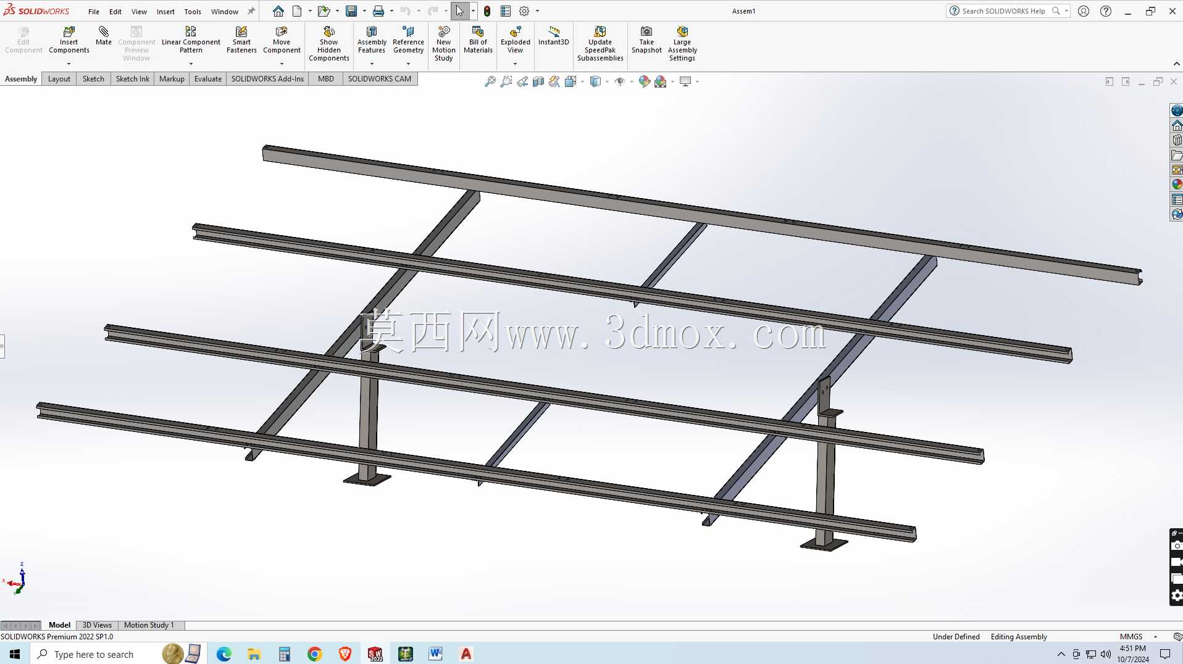
Task: Switch to the SOLIDWORKS Add-Ins tab
Action: click(267, 79)
